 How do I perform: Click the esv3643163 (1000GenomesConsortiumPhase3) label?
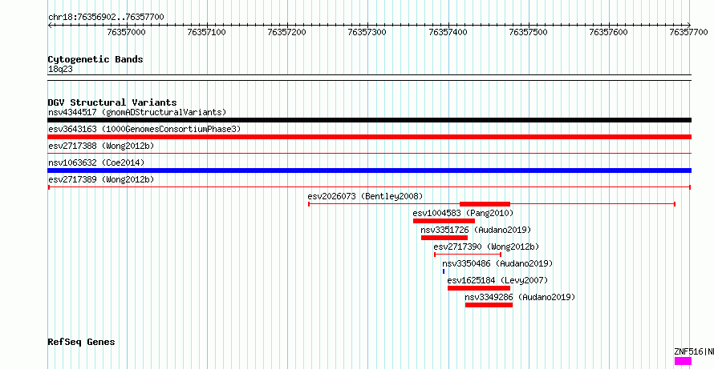[144, 129]
